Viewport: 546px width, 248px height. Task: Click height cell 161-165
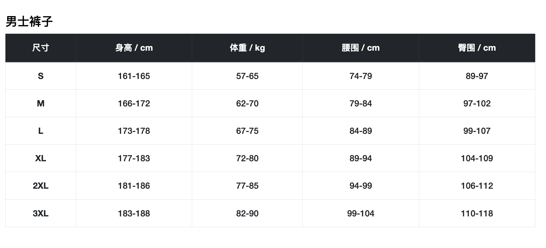(x=134, y=76)
